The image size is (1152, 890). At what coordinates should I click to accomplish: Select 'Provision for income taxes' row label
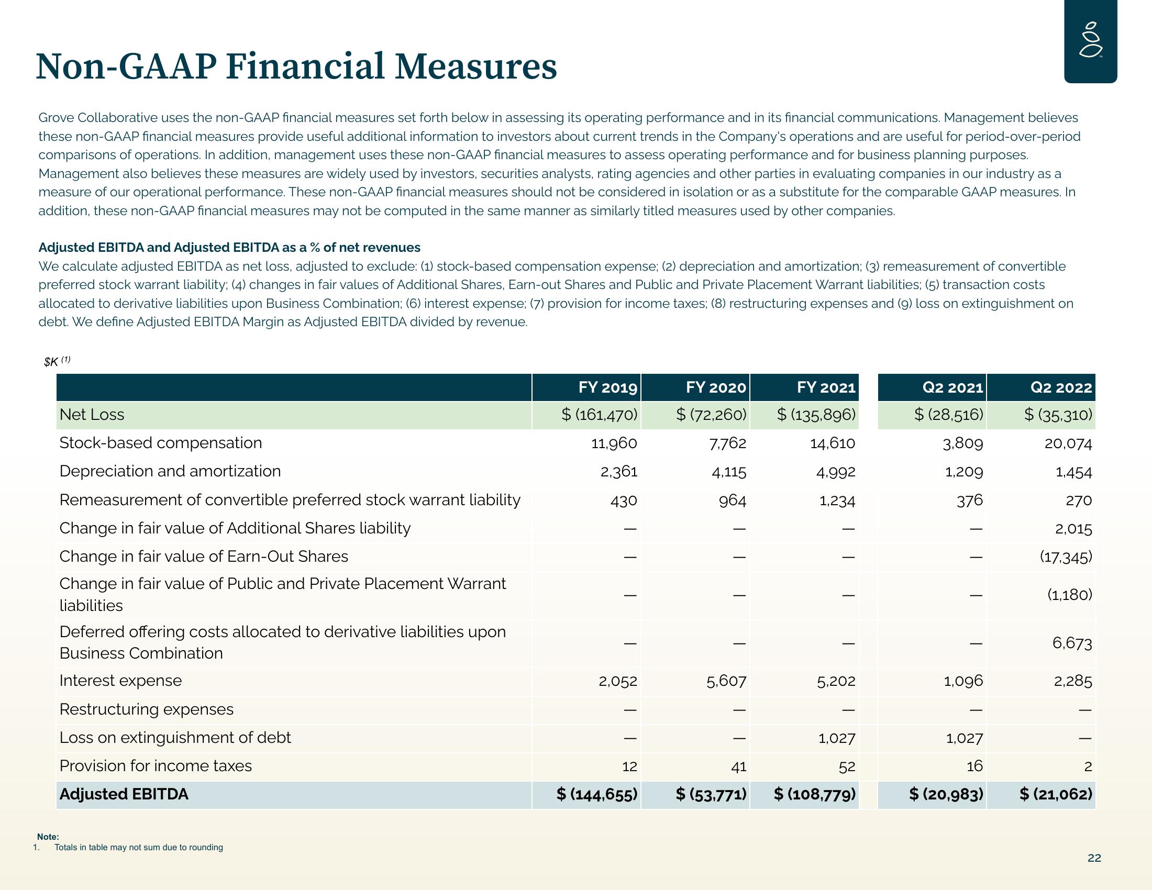point(156,766)
